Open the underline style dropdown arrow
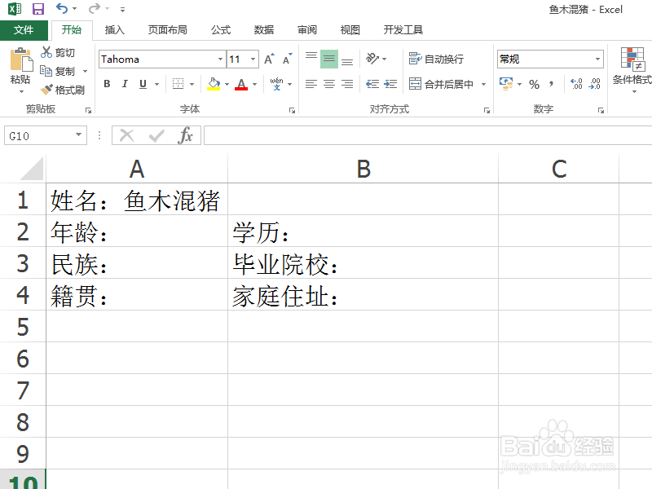This screenshot has width=652, height=489. click(x=156, y=85)
